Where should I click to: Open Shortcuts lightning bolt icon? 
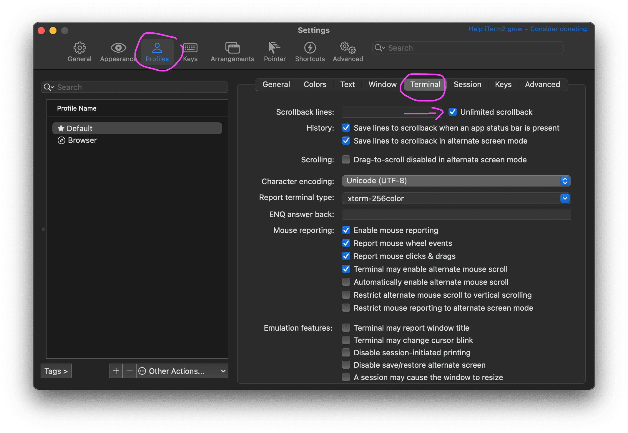pyautogui.click(x=310, y=48)
